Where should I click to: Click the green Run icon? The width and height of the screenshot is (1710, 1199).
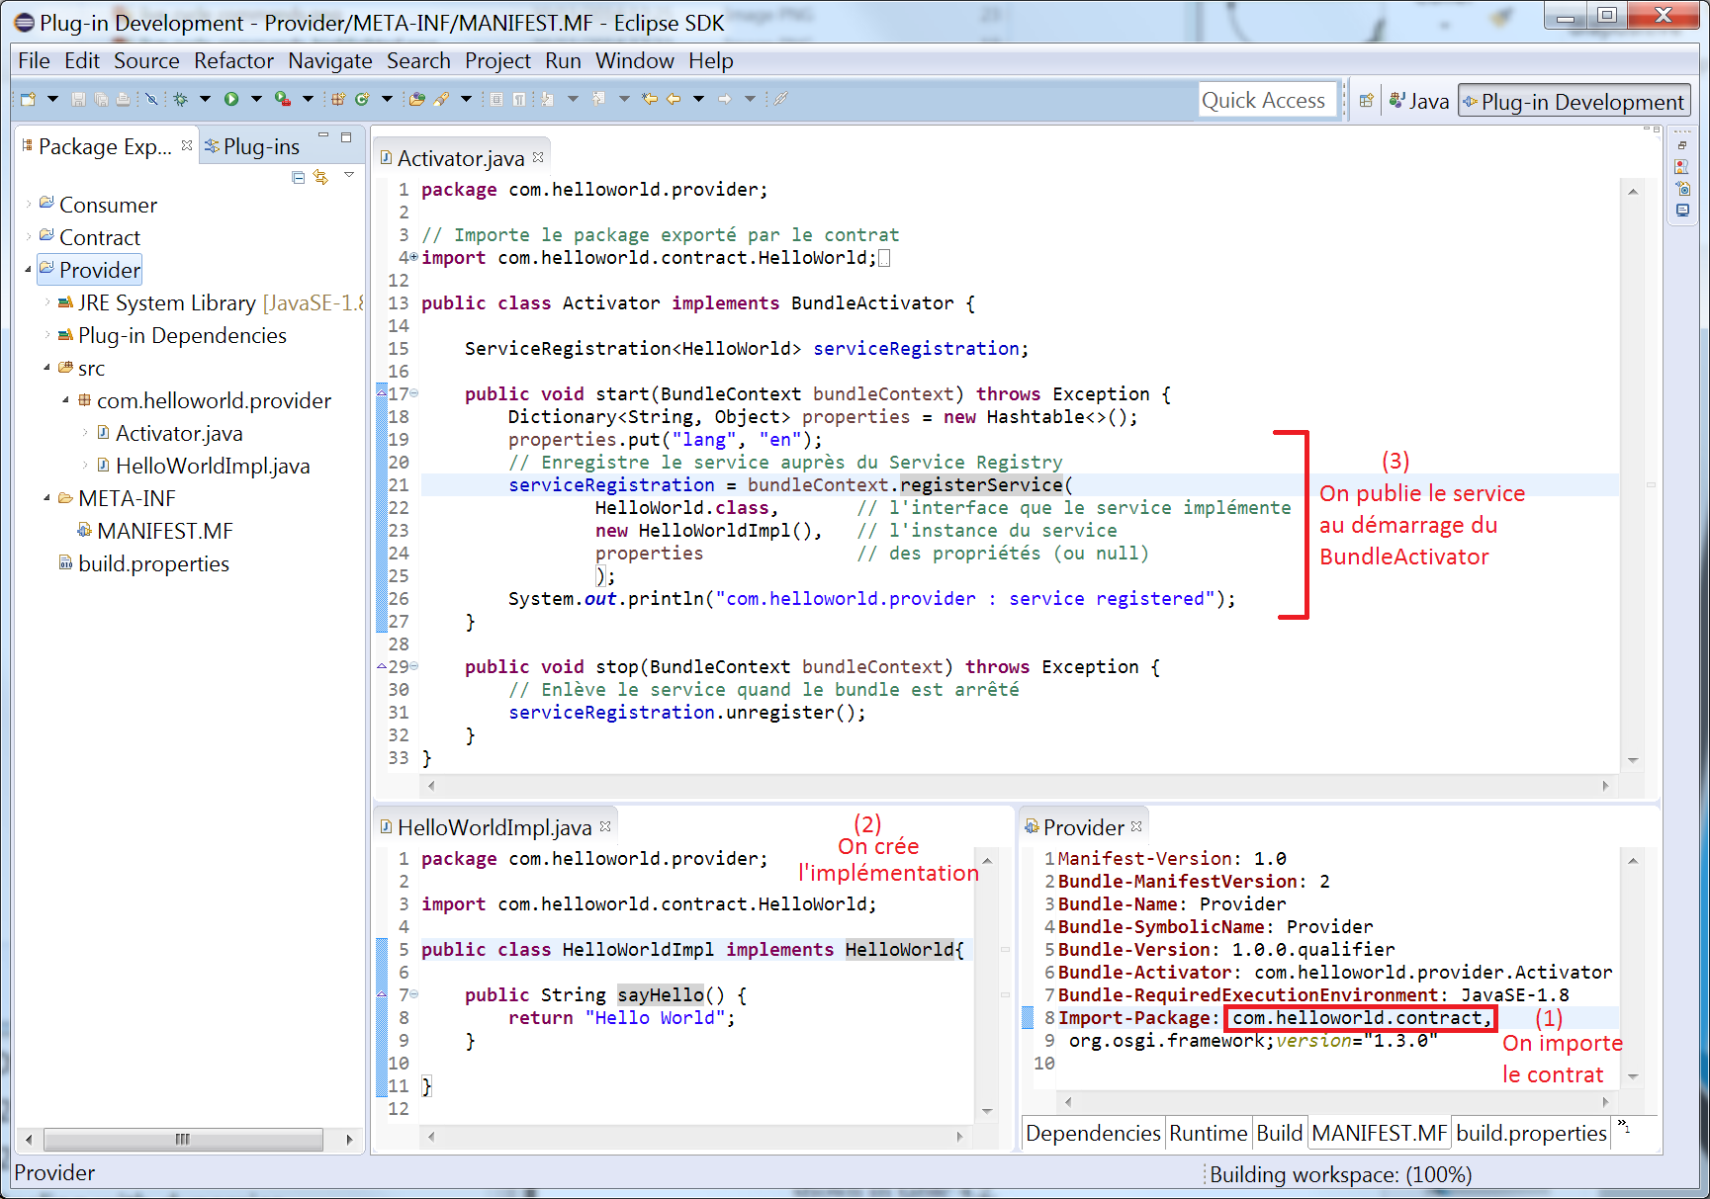231,99
